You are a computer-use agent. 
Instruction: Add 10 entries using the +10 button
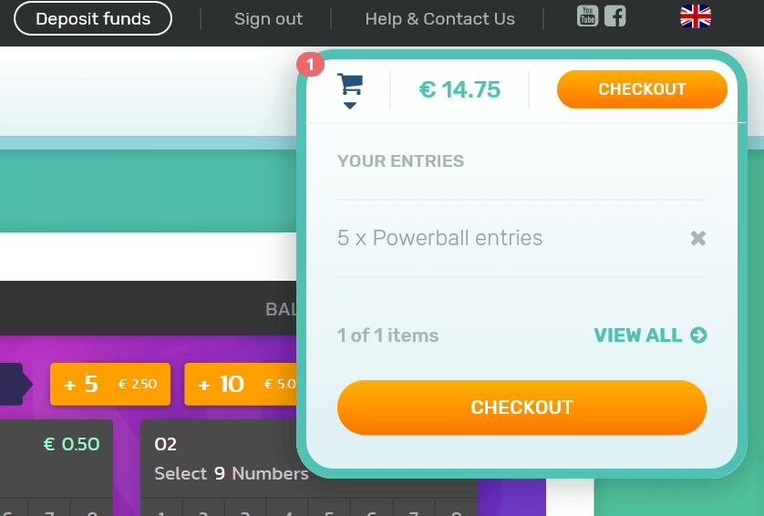(241, 384)
